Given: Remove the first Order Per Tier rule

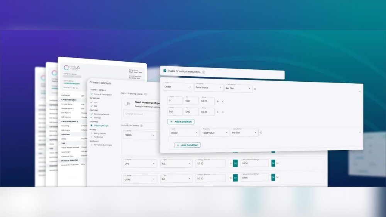Looking at the screenshot, I should 255,89.
